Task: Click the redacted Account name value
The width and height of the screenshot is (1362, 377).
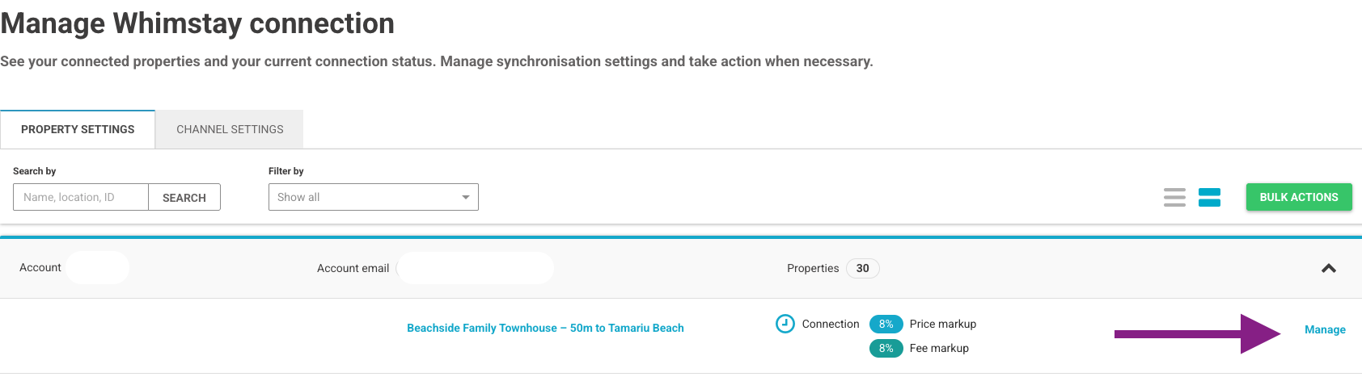Action: click(97, 267)
